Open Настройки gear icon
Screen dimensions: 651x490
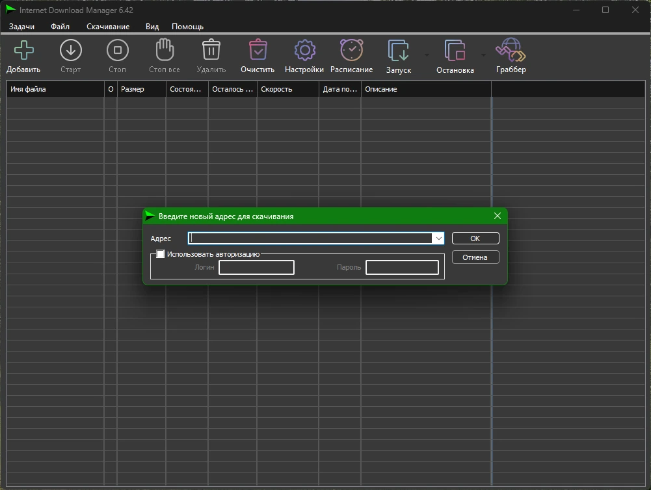(x=305, y=50)
